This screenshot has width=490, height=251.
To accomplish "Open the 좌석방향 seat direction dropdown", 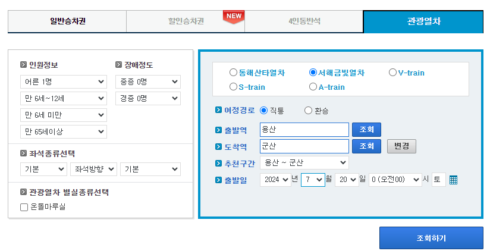I will coord(94,169).
